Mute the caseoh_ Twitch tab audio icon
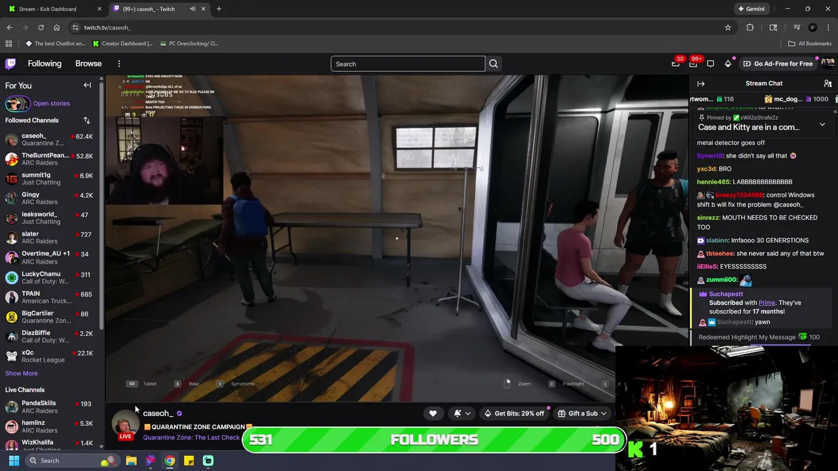Viewport: 838px width, 471px height. (x=192, y=9)
